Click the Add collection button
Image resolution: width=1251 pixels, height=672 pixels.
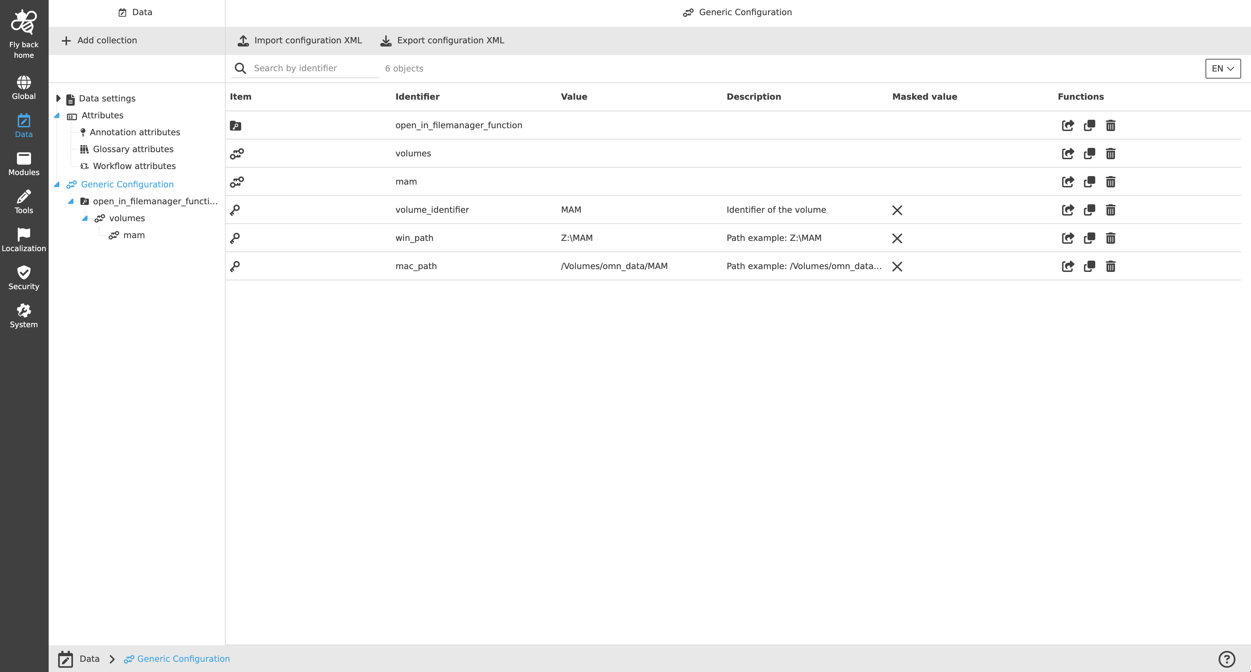tap(99, 40)
